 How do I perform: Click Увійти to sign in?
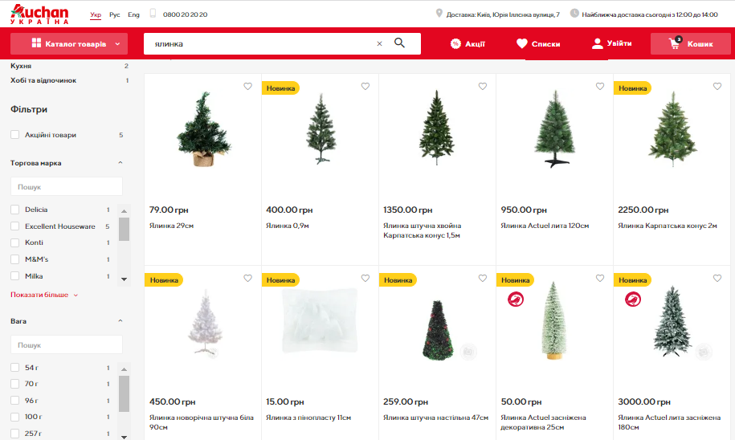coord(611,43)
